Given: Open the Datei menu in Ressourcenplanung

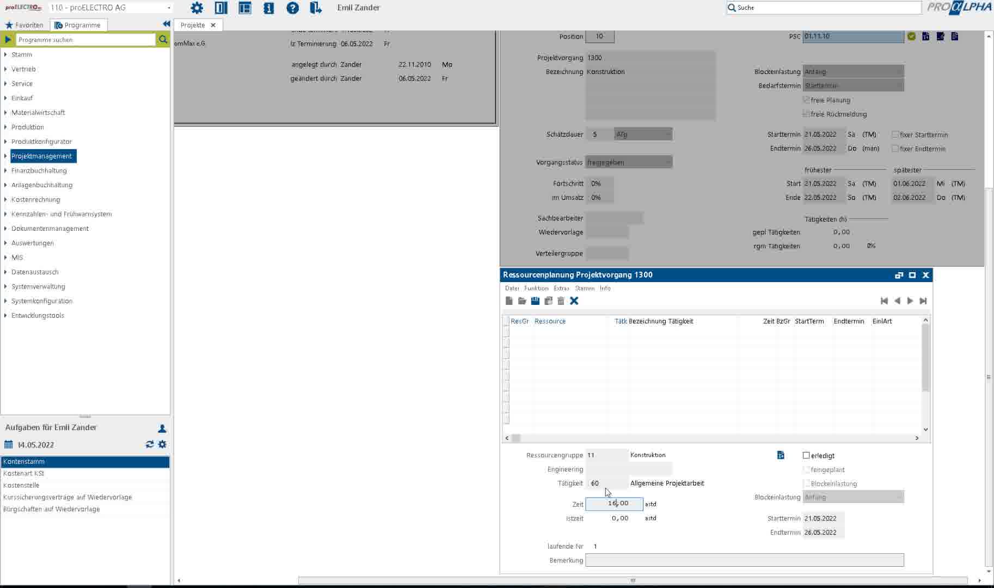Looking at the screenshot, I should (512, 288).
